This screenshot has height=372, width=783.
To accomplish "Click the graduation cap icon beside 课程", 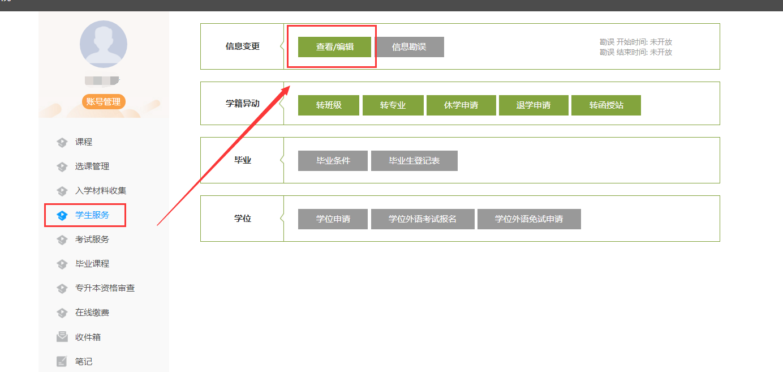I will [x=62, y=142].
